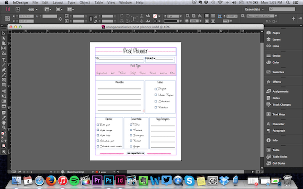Open Firefox from the Dock
Viewport: 303px width, 189px height.
tap(51, 181)
